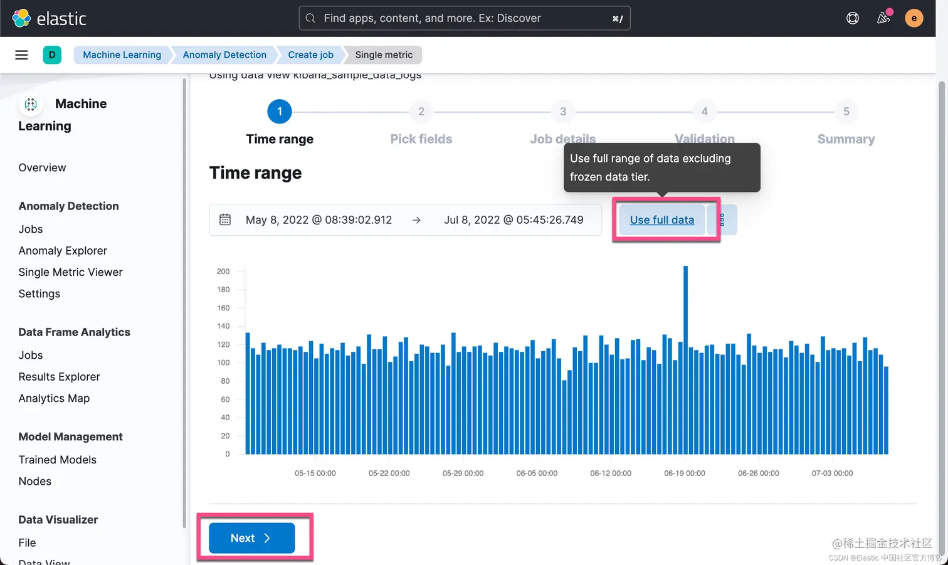Open Overview in the sidebar
The width and height of the screenshot is (948, 565).
pos(42,167)
